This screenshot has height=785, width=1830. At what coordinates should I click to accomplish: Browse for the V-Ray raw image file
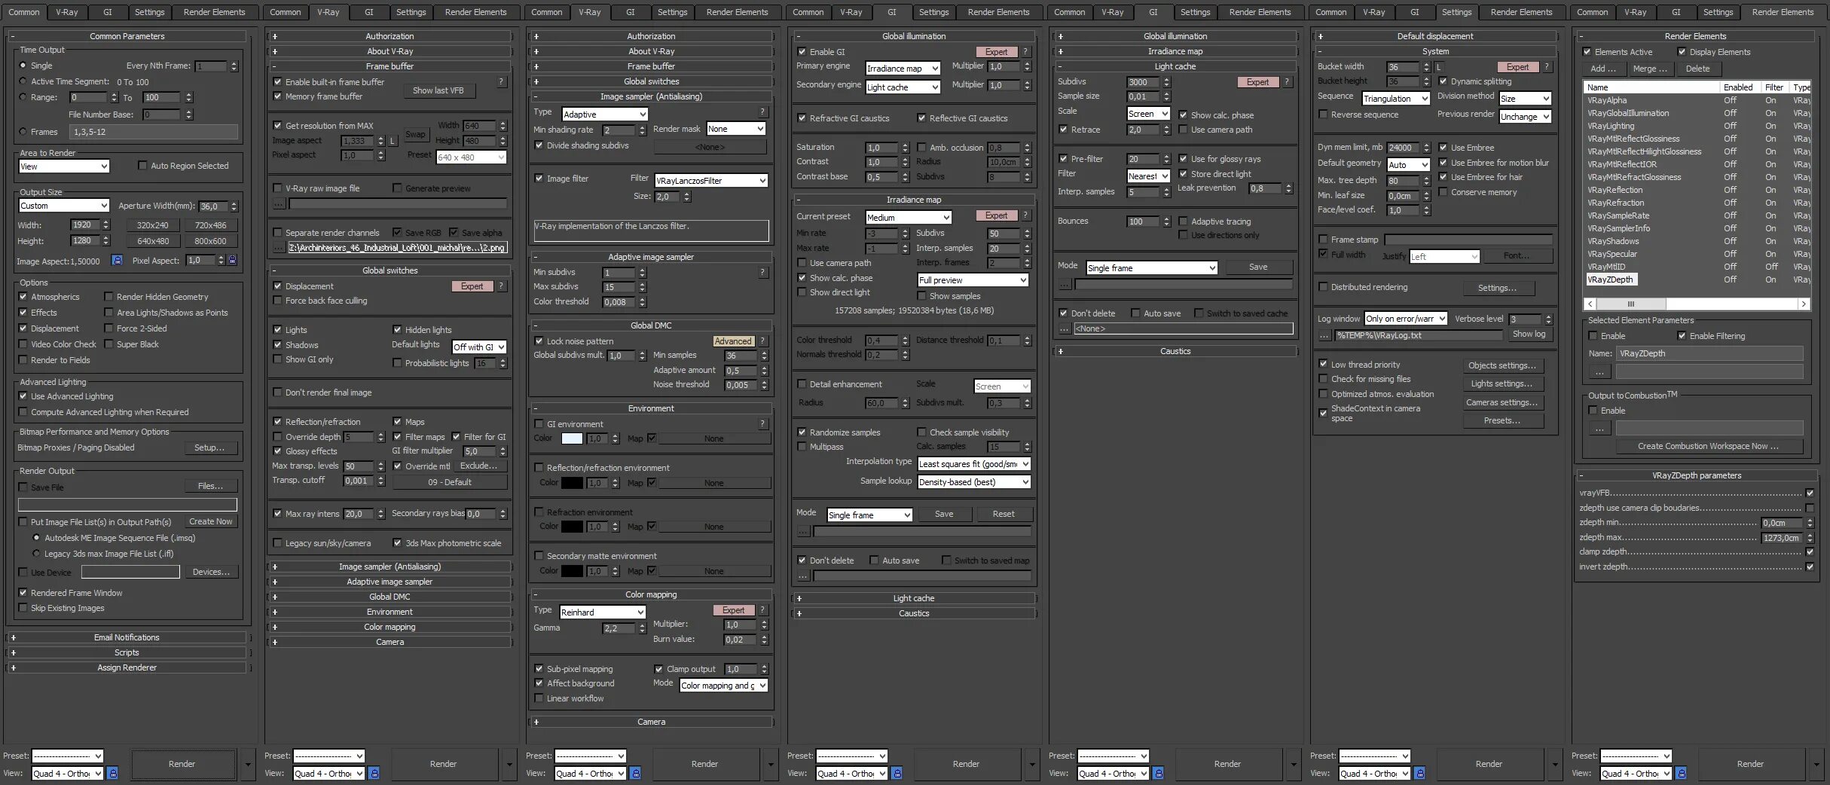tap(279, 204)
